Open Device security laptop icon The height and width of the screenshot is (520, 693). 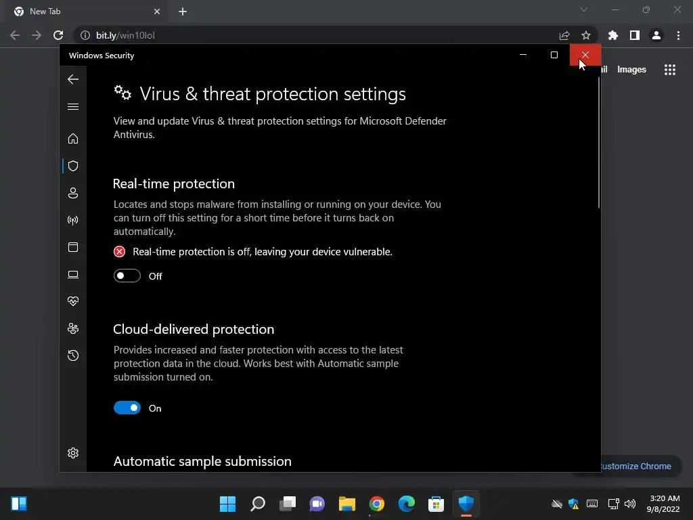click(73, 275)
